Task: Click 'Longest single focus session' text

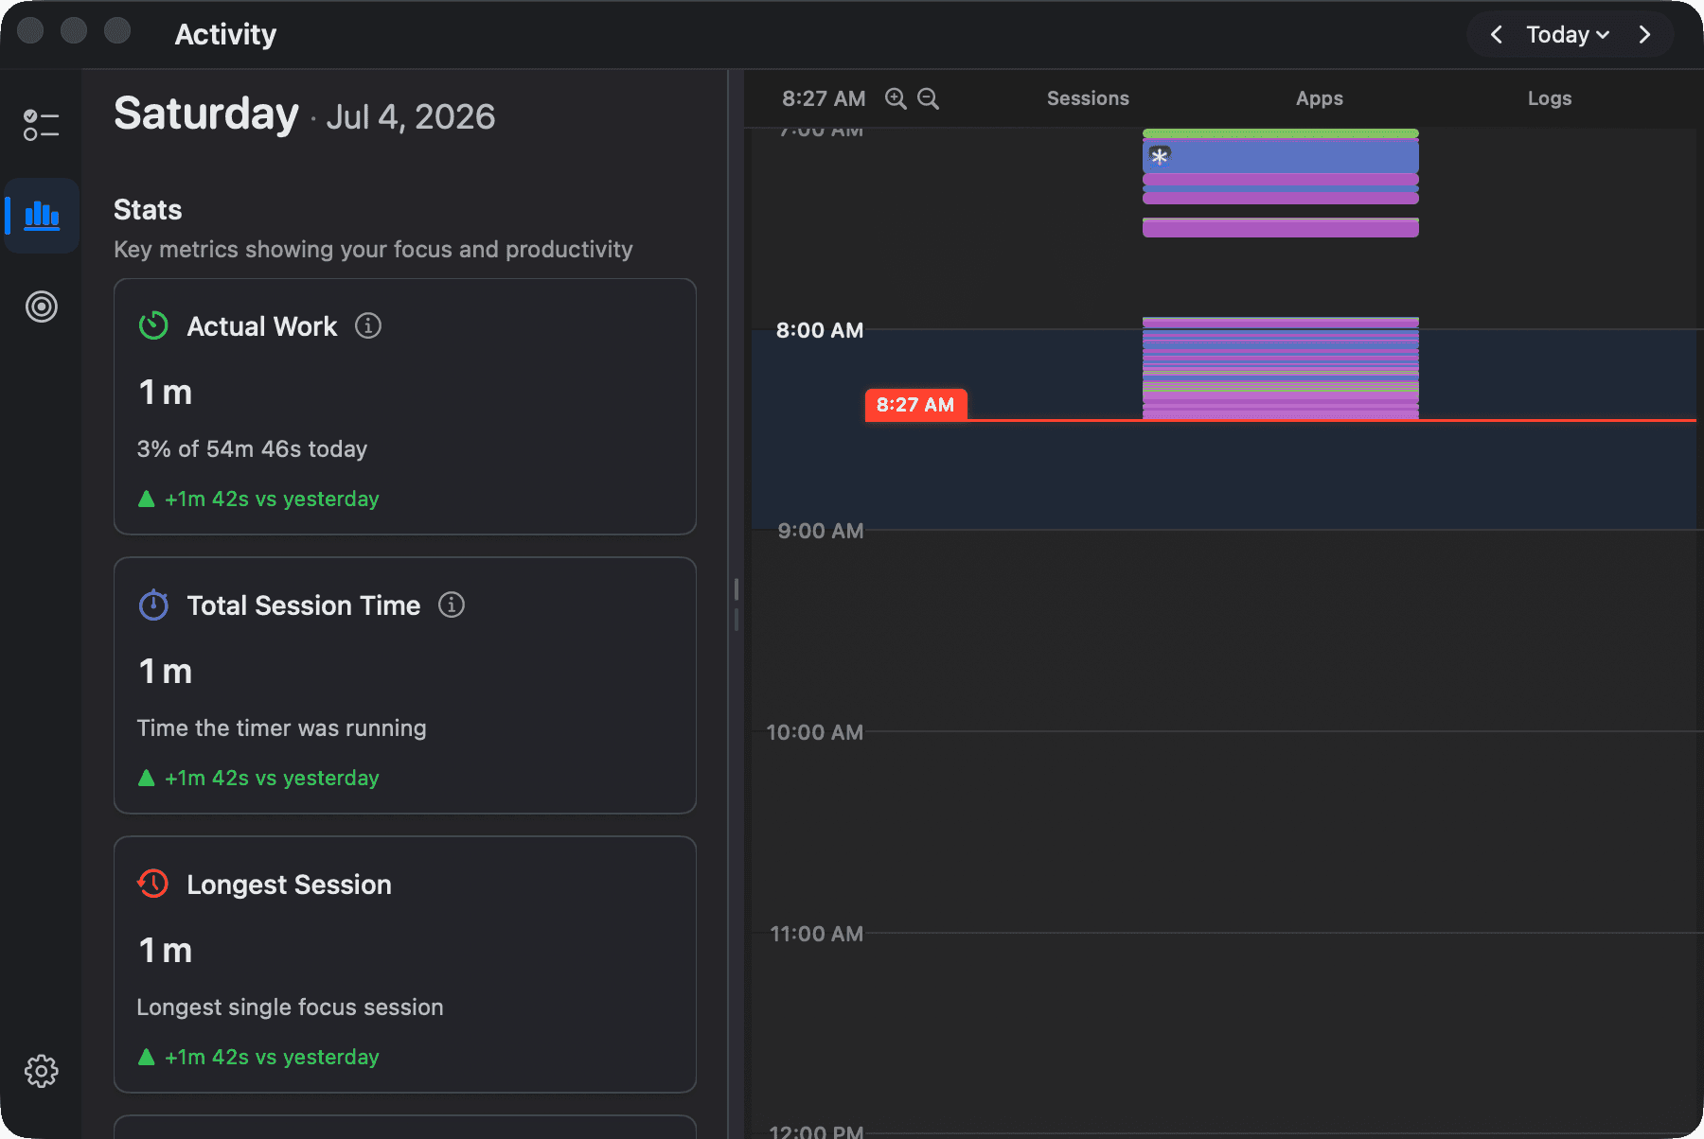Action: click(x=290, y=1008)
